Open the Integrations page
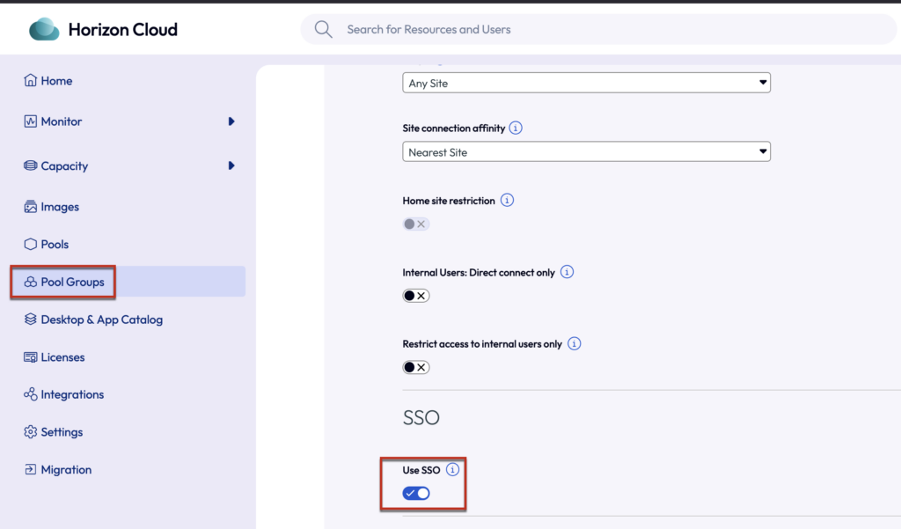The width and height of the screenshot is (901, 529). [x=72, y=394]
